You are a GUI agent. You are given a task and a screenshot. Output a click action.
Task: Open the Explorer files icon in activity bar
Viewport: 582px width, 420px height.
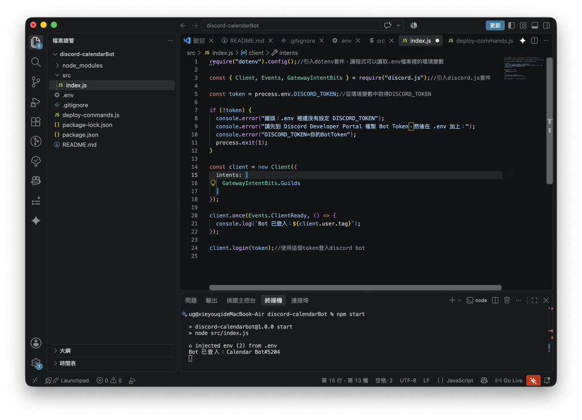36,42
